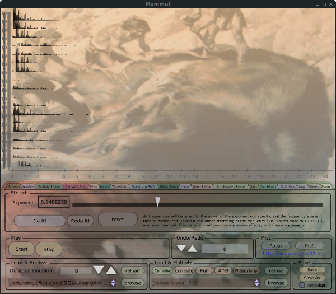The image size is (336, 294).
Task: Browse for a multiply soundfile
Action: (x=276, y=283)
